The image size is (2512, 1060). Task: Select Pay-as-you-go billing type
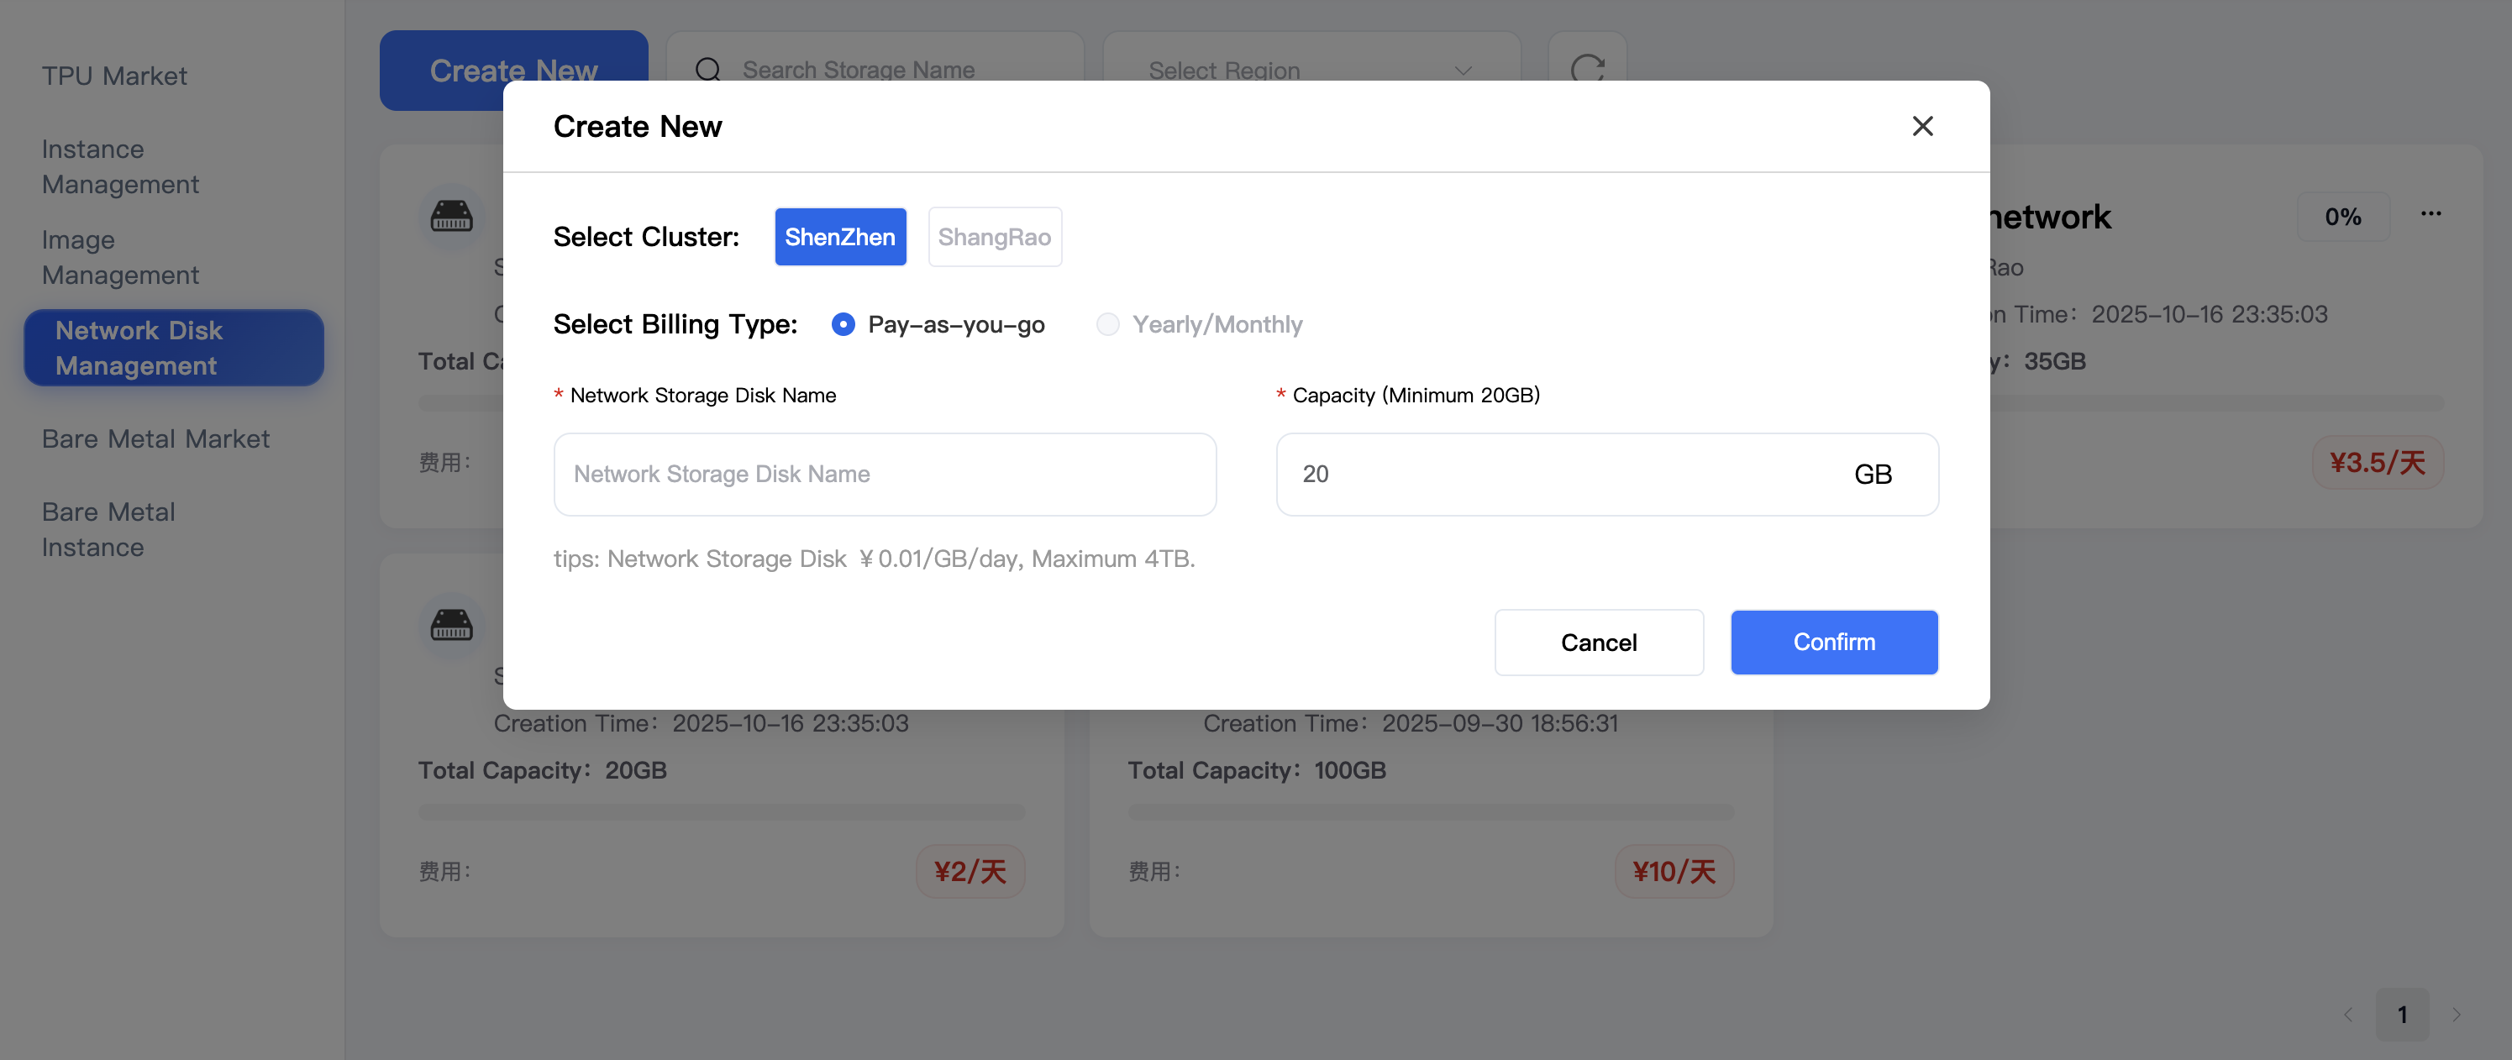point(842,323)
